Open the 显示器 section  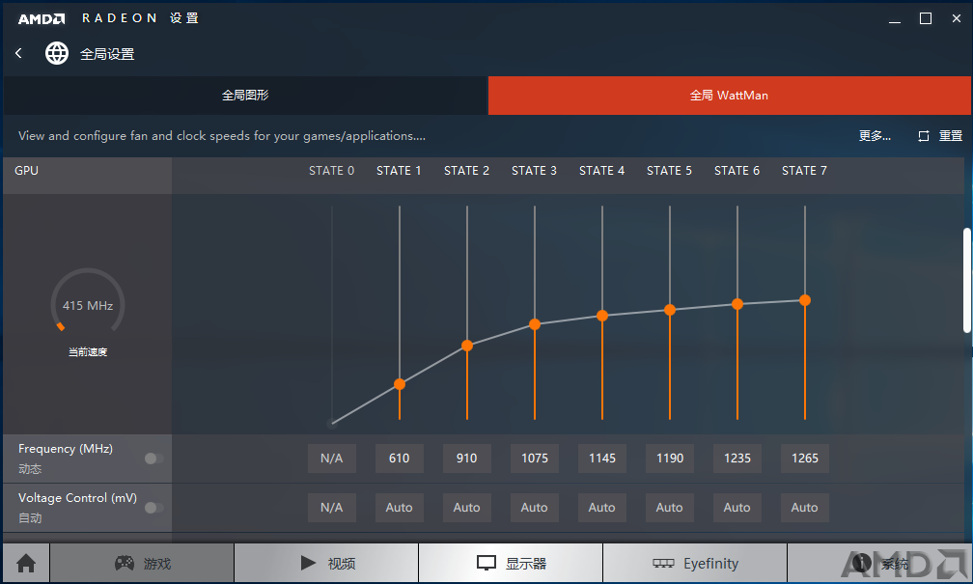point(511,563)
